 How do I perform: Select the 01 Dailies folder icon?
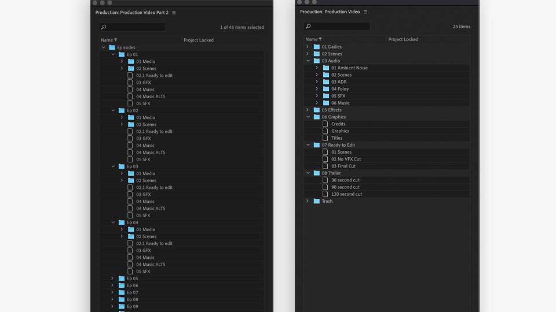point(317,47)
